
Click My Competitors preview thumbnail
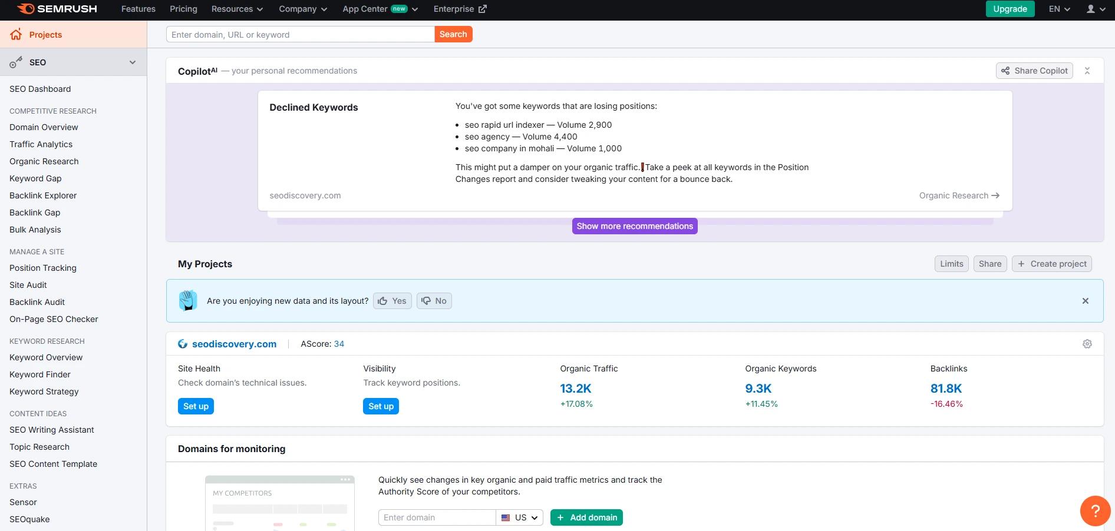click(280, 503)
